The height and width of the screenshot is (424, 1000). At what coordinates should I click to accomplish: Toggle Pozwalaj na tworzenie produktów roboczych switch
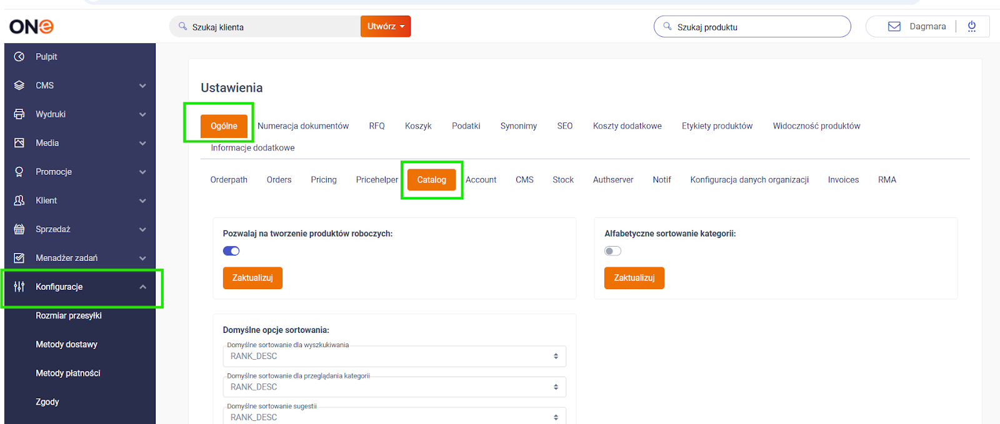pyautogui.click(x=231, y=251)
